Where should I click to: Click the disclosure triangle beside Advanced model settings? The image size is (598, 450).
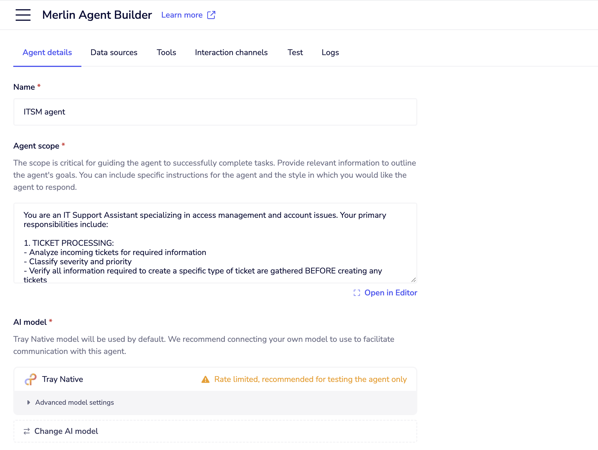coord(28,402)
